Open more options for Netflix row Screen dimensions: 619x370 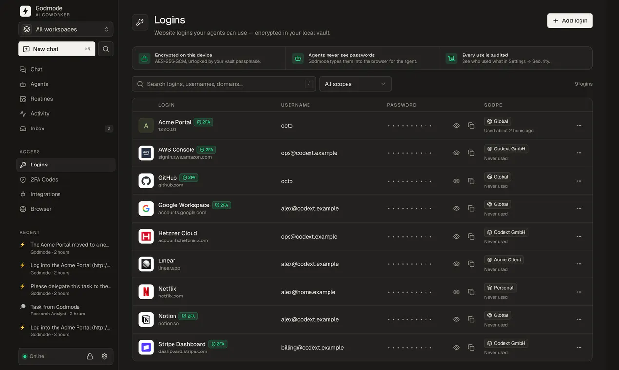coord(579,292)
